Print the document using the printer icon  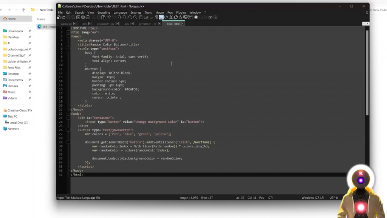(x=88, y=17)
